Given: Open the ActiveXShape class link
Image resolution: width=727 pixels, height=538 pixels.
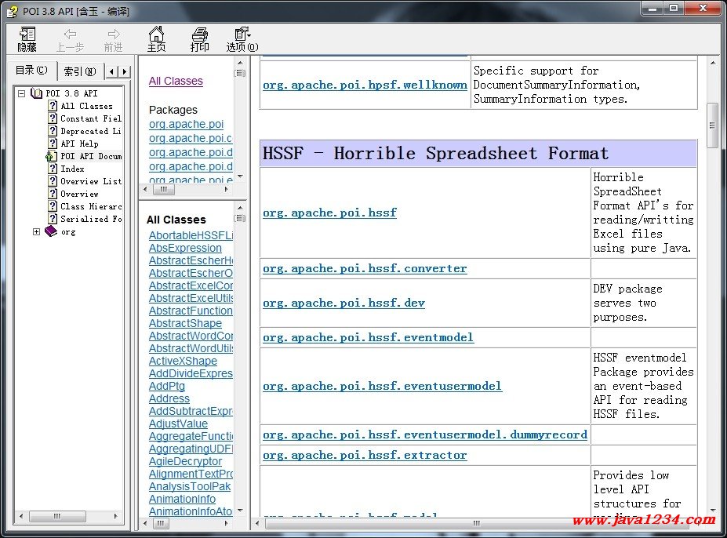Looking at the screenshot, I should click(x=183, y=361).
